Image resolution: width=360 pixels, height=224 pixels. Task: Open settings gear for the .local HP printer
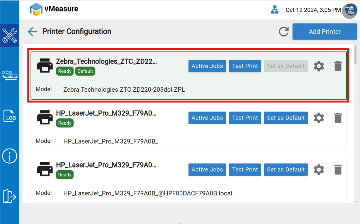(x=319, y=170)
